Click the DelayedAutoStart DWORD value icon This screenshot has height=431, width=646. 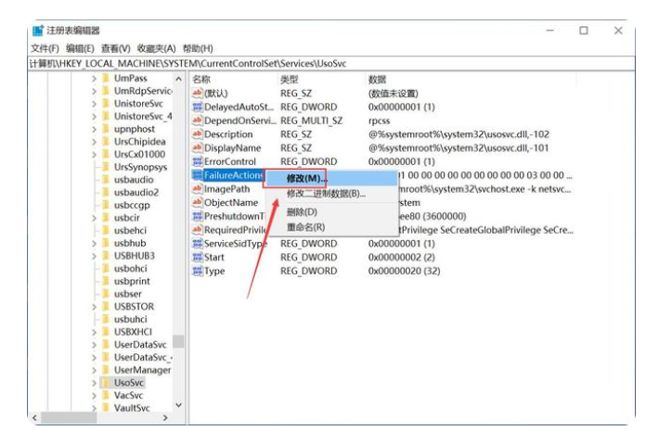click(x=197, y=108)
